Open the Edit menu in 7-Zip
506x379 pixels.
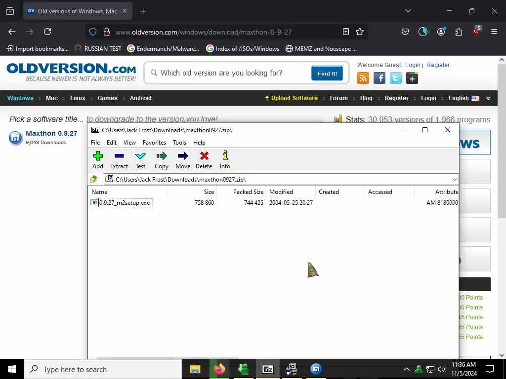tap(112, 143)
